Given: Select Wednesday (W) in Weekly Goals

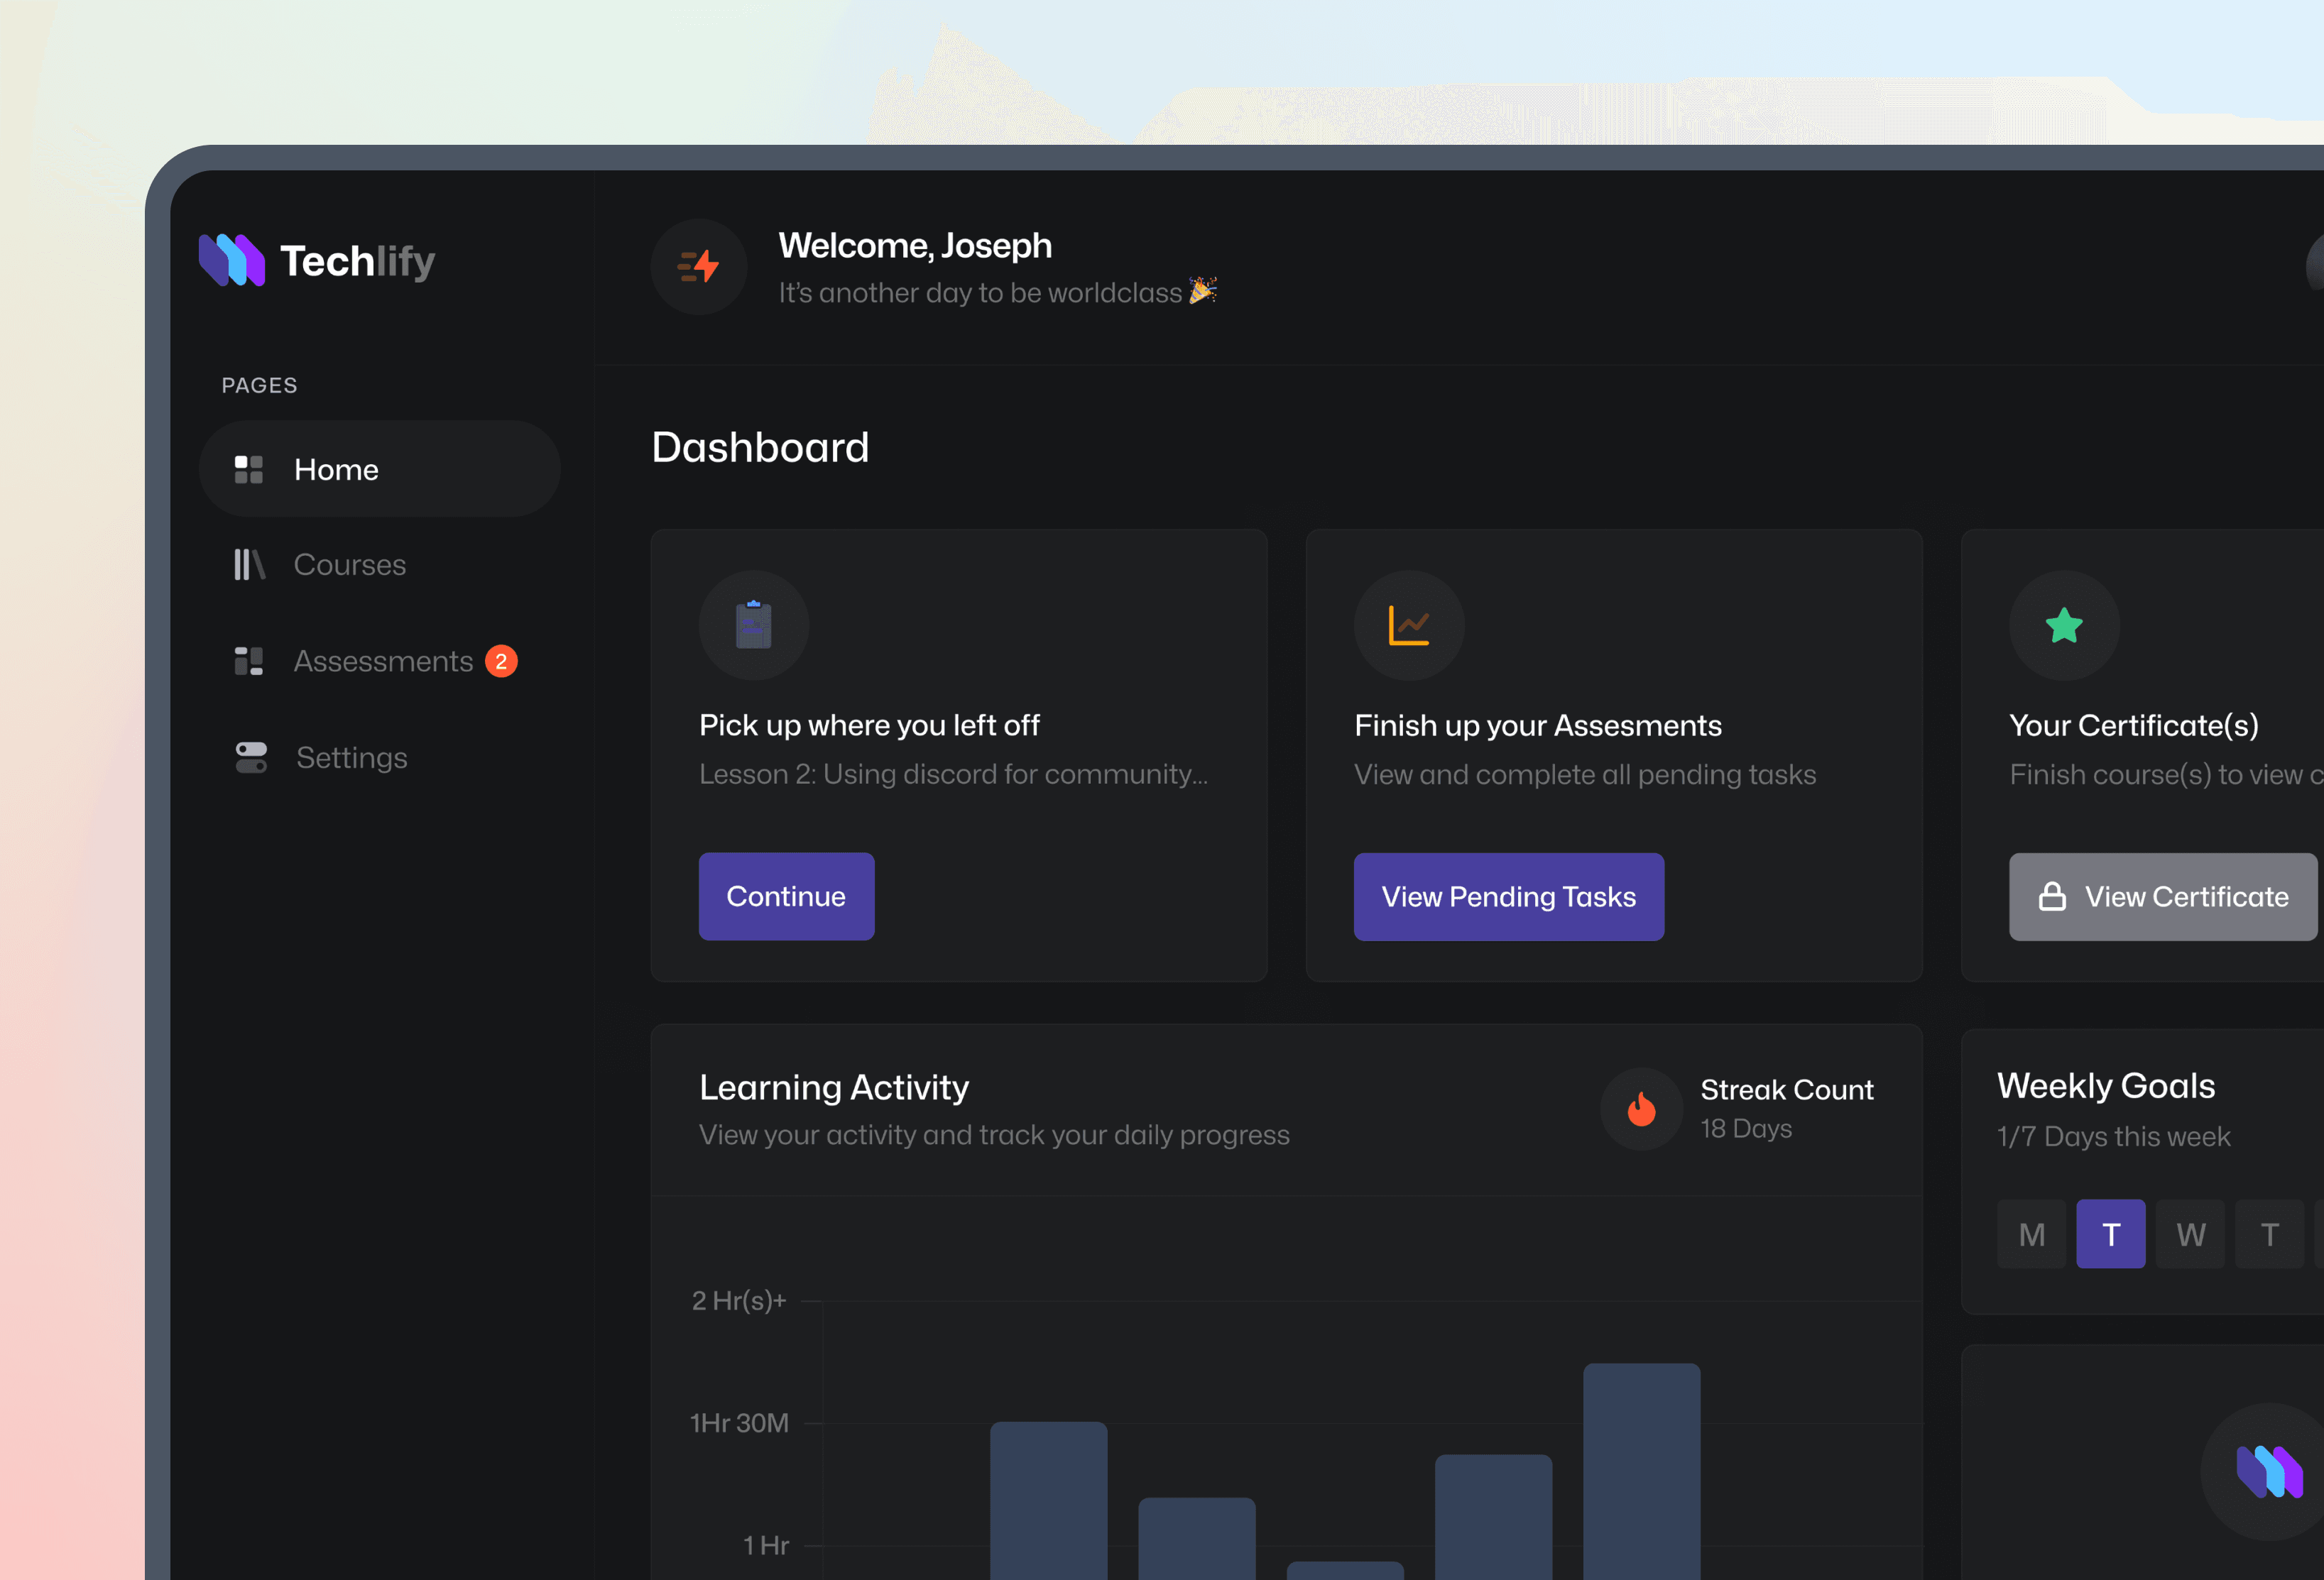Looking at the screenshot, I should [x=2190, y=1234].
